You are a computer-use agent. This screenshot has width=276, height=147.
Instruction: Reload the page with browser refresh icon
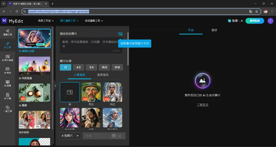tap(17, 12)
